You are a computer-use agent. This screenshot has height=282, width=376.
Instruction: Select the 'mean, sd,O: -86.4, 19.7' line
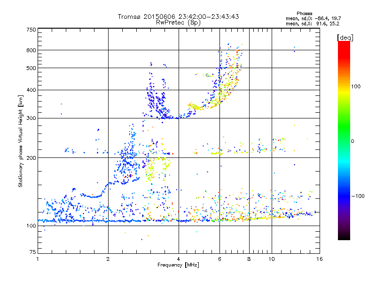pos(313,18)
